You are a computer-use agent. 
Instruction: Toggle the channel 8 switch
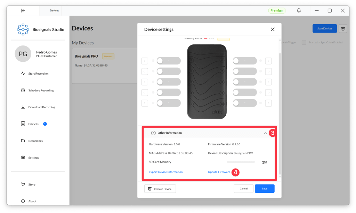click(245, 82)
